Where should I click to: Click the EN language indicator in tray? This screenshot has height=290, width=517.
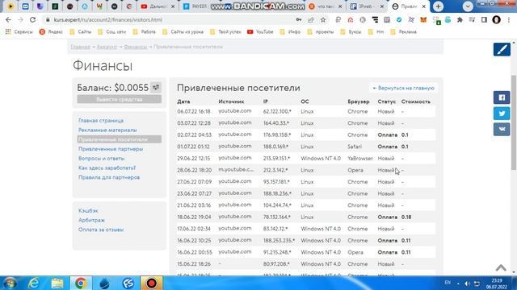click(448, 283)
